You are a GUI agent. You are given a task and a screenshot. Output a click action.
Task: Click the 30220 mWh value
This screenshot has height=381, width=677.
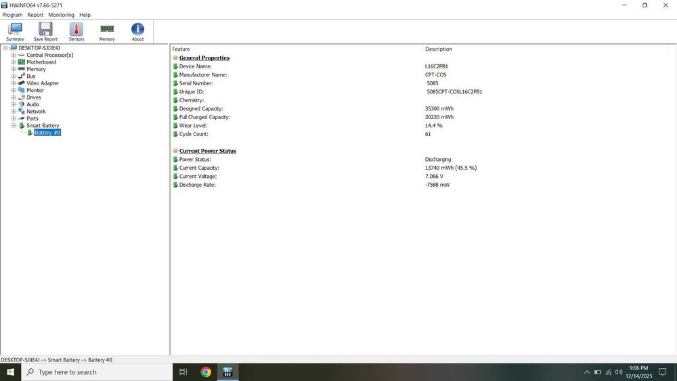pos(439,117)
